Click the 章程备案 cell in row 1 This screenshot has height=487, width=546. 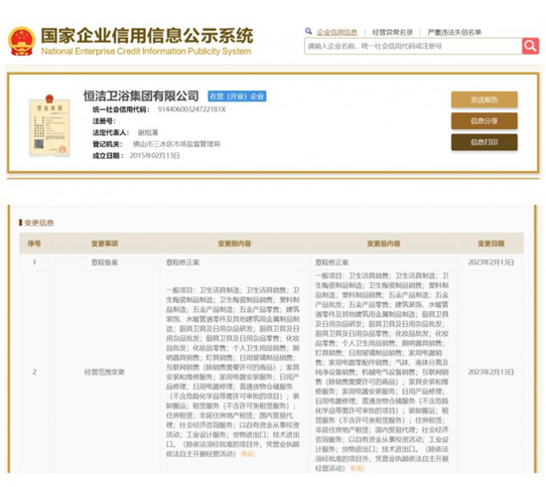click(x=104, y=262)
